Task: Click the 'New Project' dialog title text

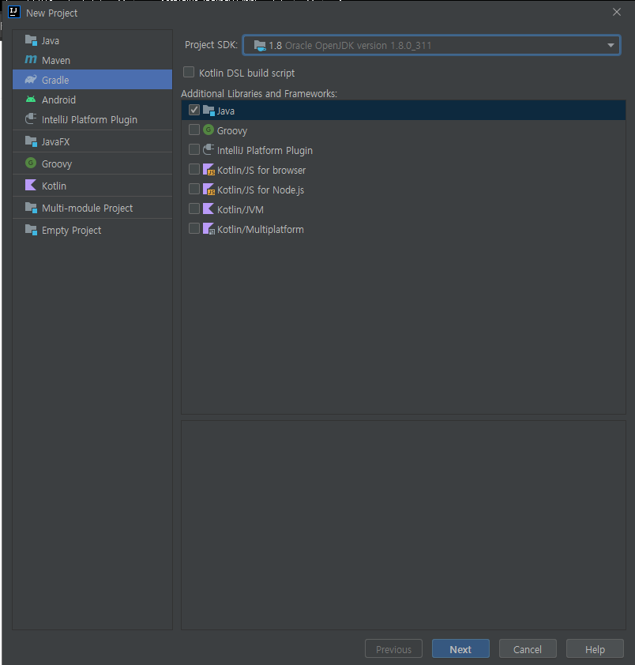Action: click(x=52, y=13)
